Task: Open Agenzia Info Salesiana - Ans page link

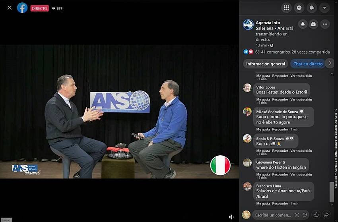Action: pyautogui.click(x=271, y=25)
